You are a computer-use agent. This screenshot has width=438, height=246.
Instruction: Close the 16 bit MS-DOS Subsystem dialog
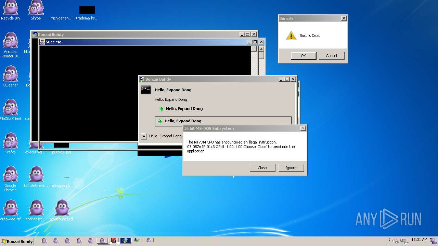[303, 128]
